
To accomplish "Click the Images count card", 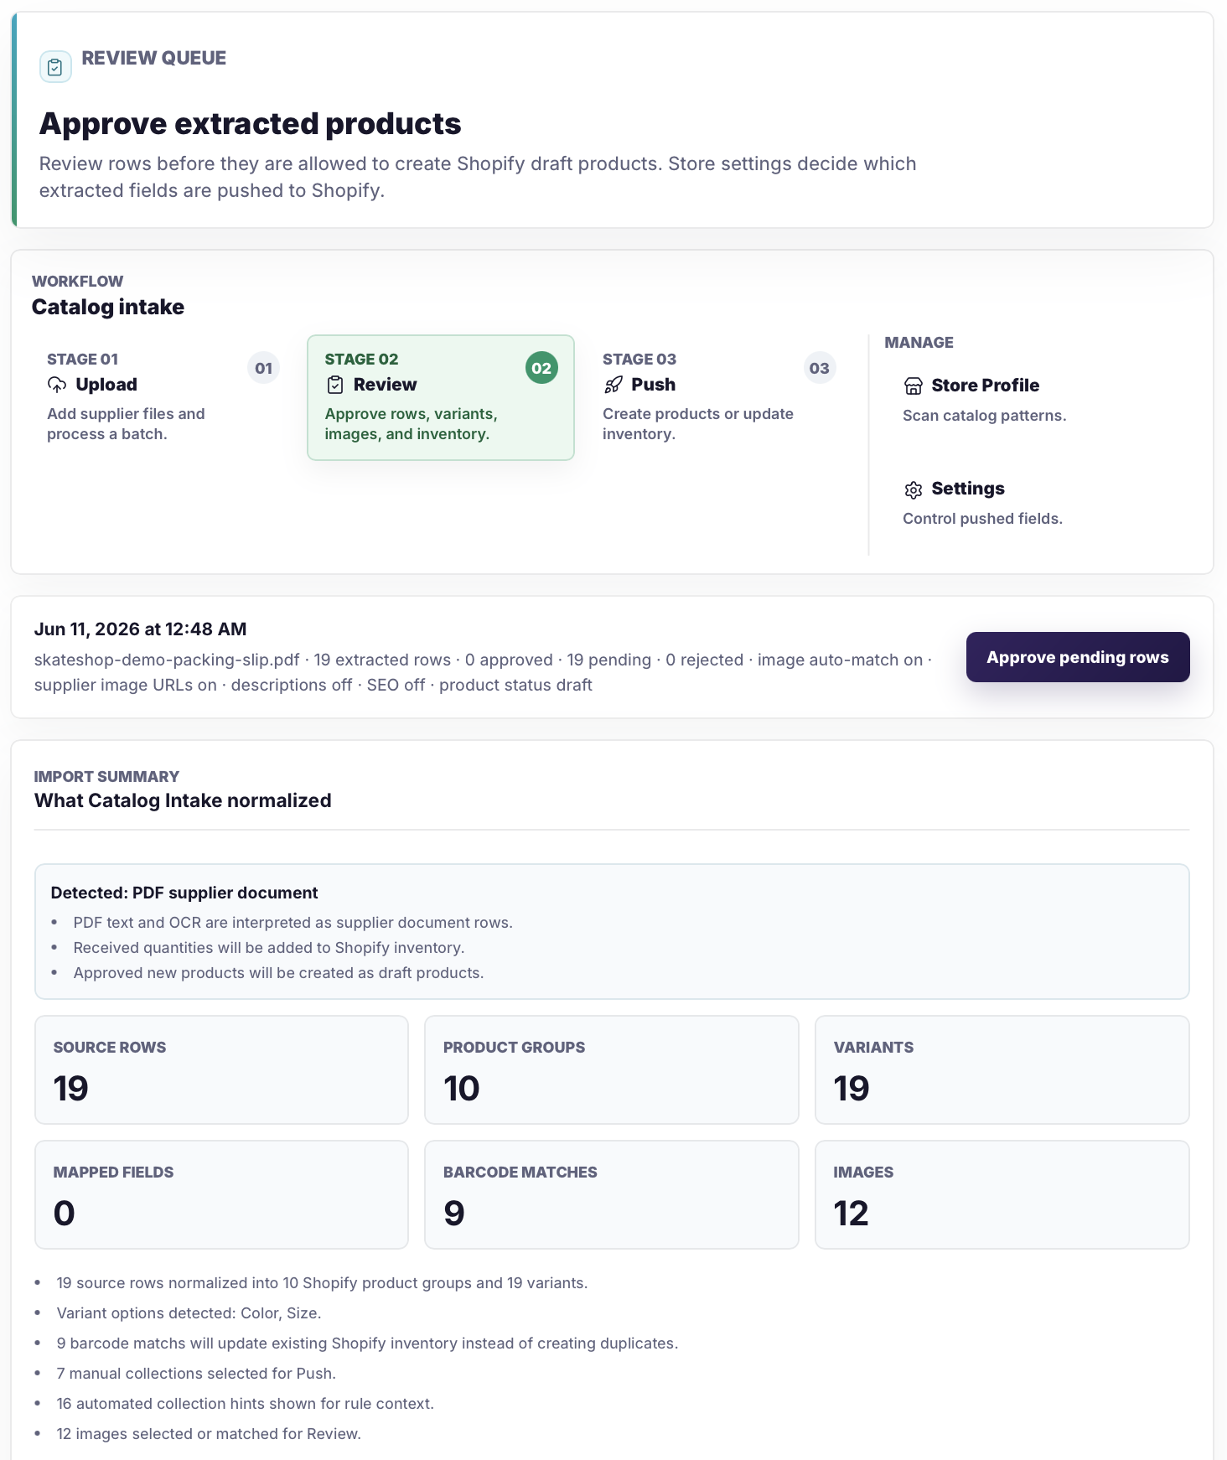I will (x=1002, y=1194).
